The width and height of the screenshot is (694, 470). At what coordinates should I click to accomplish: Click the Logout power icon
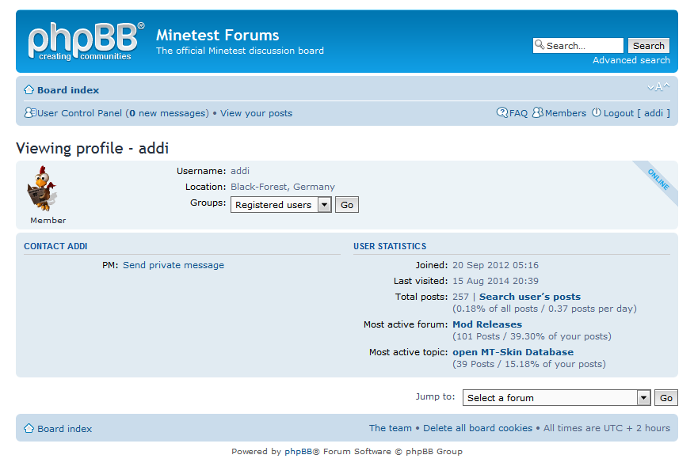[597, 113]
